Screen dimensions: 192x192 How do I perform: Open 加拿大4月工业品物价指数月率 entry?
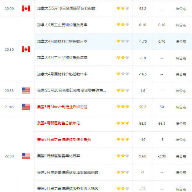click(x=62, y=25)
